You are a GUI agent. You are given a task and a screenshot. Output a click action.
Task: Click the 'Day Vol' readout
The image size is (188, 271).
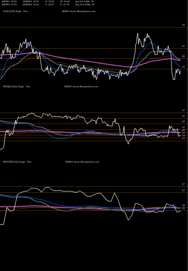[85, 5]
